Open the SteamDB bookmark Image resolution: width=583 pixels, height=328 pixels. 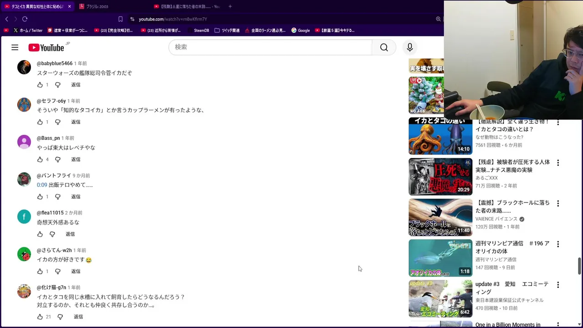pos(198,31)
